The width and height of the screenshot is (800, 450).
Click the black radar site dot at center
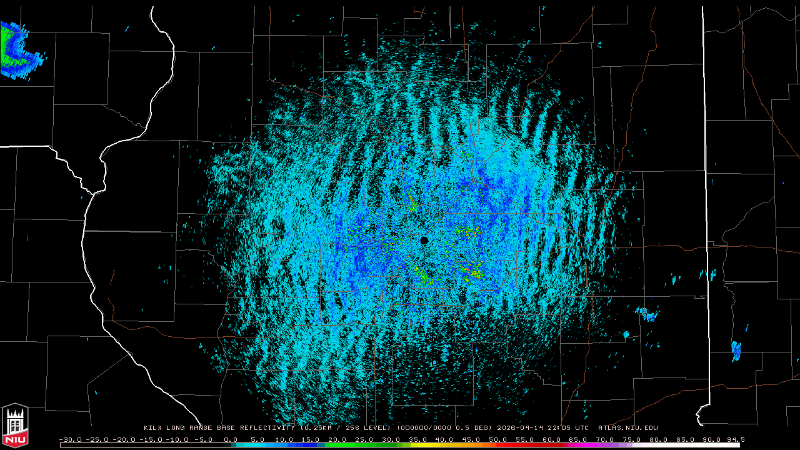424,241
